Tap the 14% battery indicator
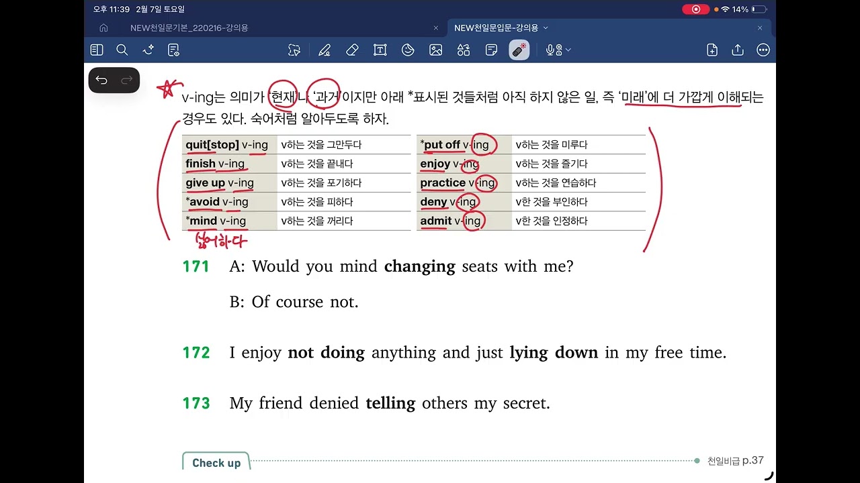The height and width of the screenshot is (483, 860). click(x=749, y=9)
